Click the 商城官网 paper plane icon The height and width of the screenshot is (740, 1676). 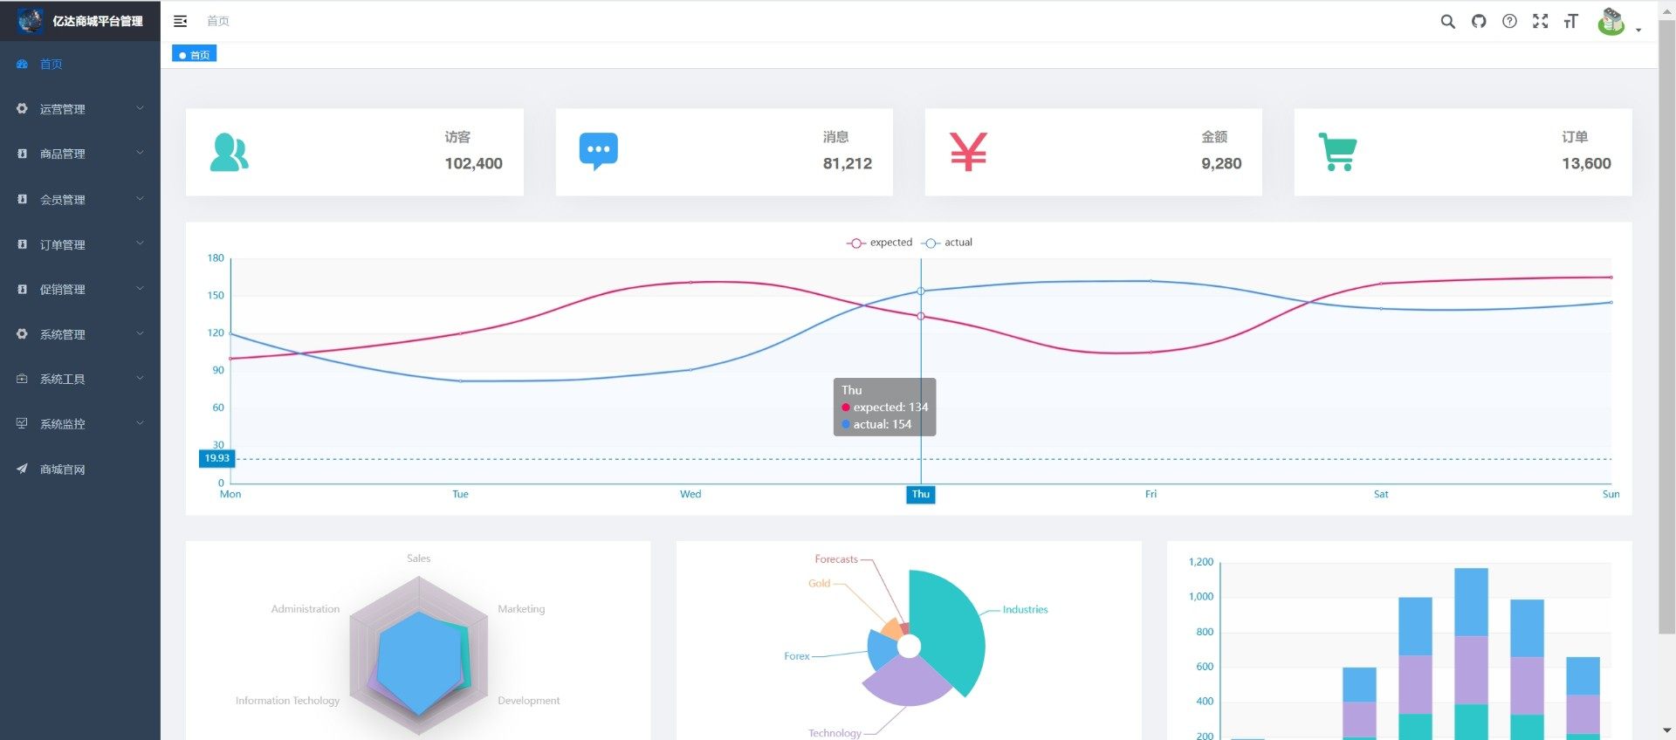click(x=22, y=469)
